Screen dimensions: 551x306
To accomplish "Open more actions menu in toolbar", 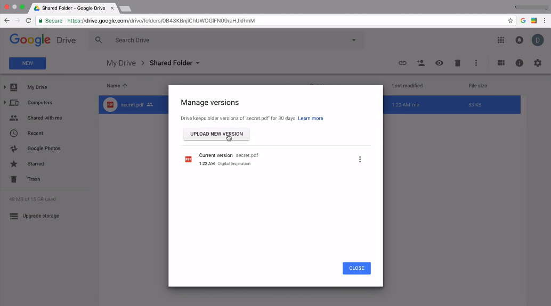I will [x=476, y=63].
